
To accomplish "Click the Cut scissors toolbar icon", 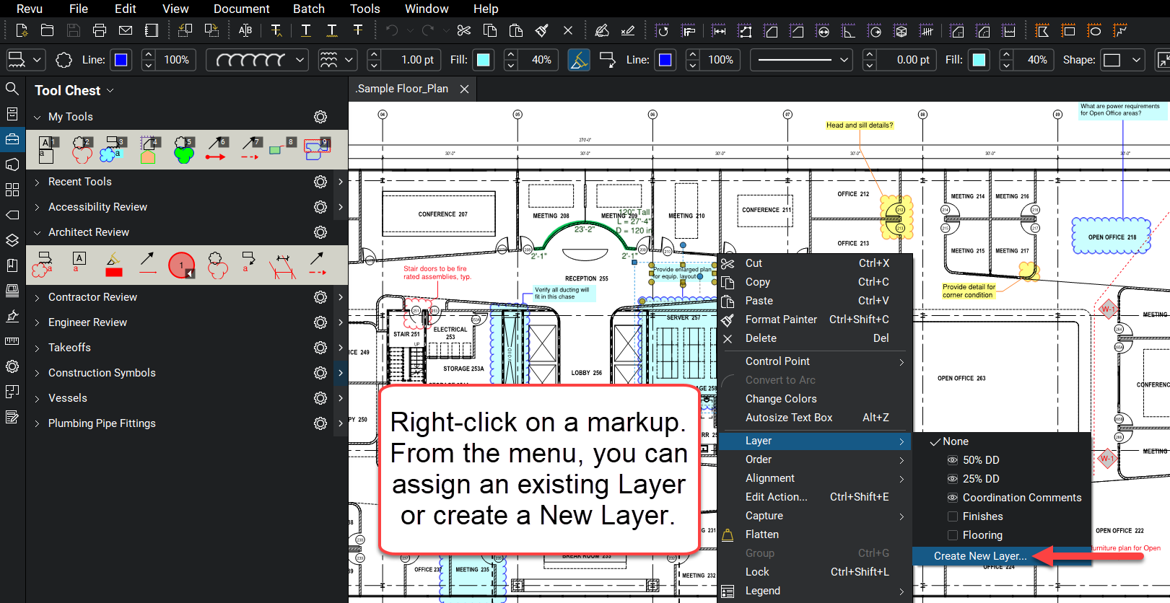I will pyautogui.click(x=464, y=30).
